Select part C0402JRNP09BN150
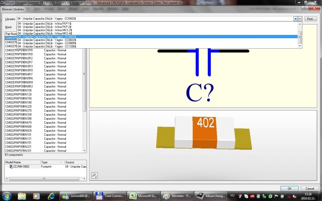The width and height of the screenshot is (322, 201). pyautogui.click(x=43, y=98)
